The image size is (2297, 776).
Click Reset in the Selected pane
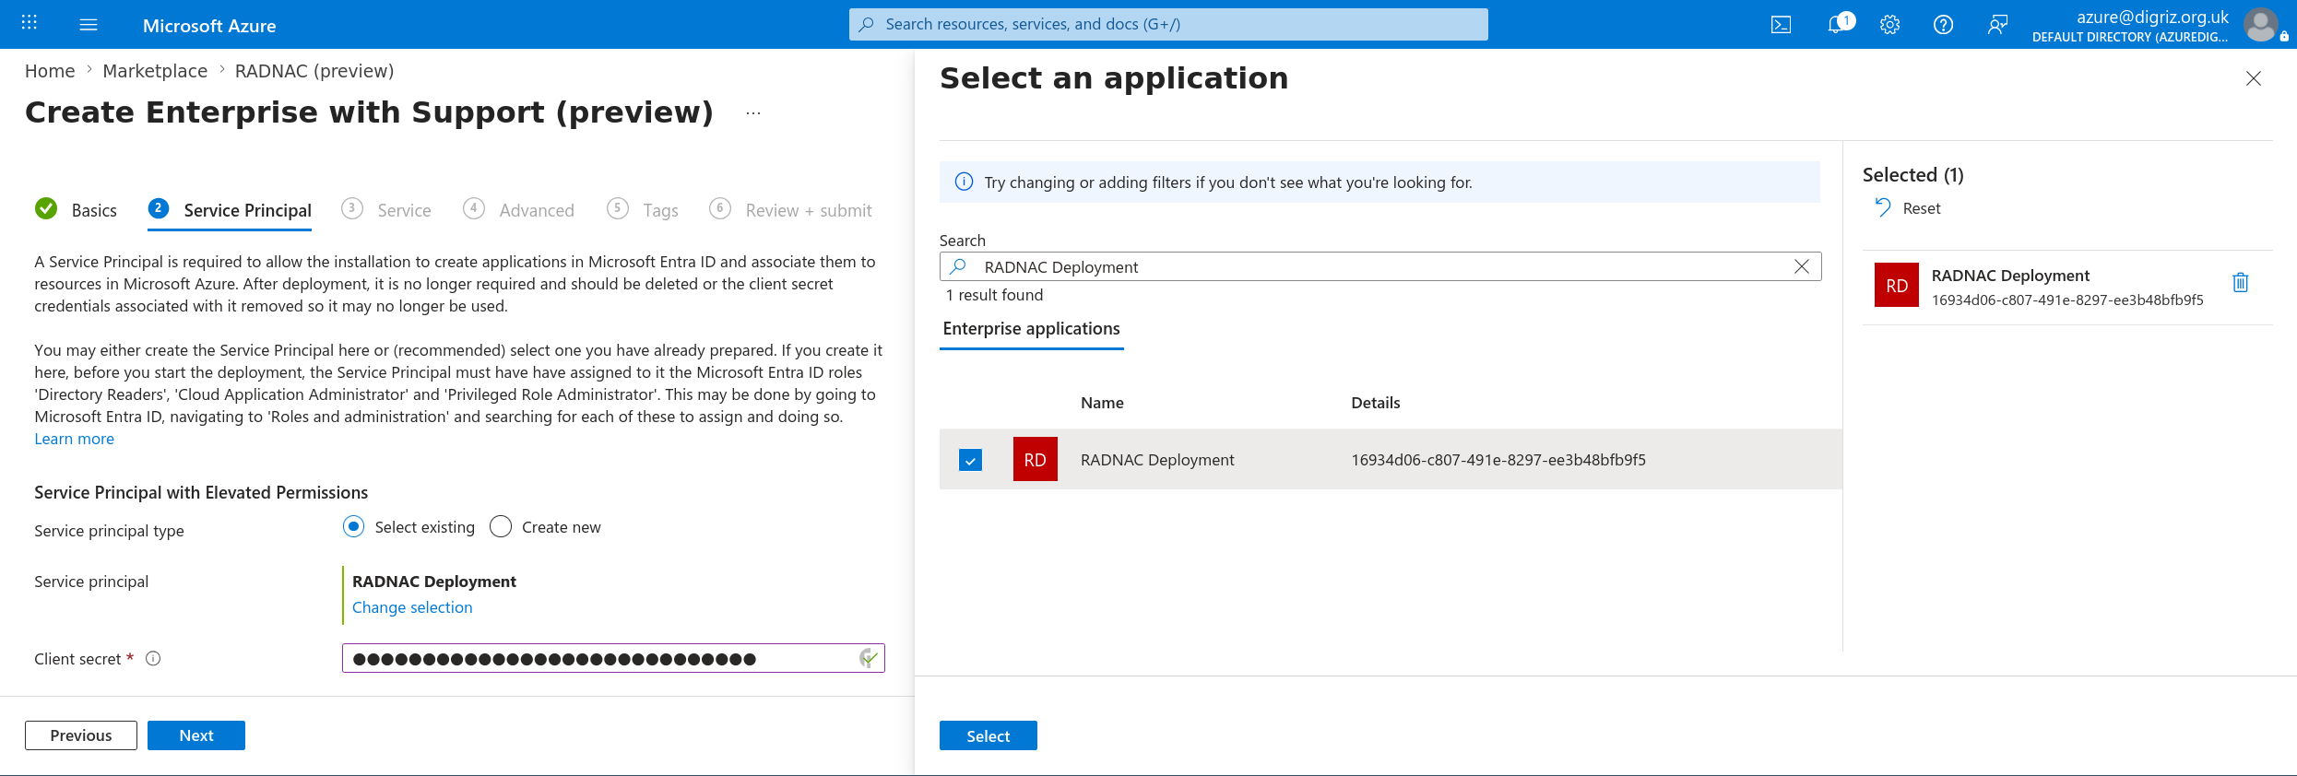pyautogui.click(x=1921, y=208)
